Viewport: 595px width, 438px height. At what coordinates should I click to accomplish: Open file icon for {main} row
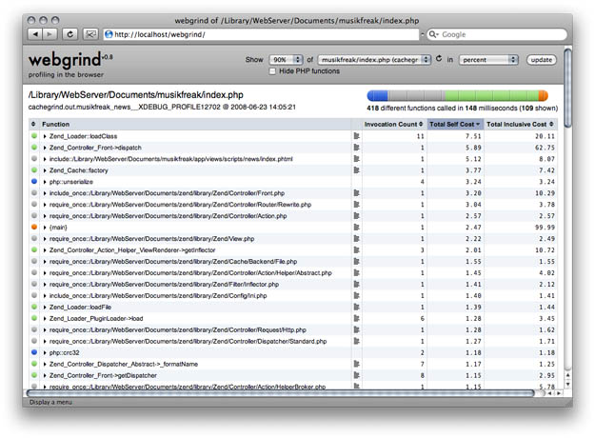357,227
